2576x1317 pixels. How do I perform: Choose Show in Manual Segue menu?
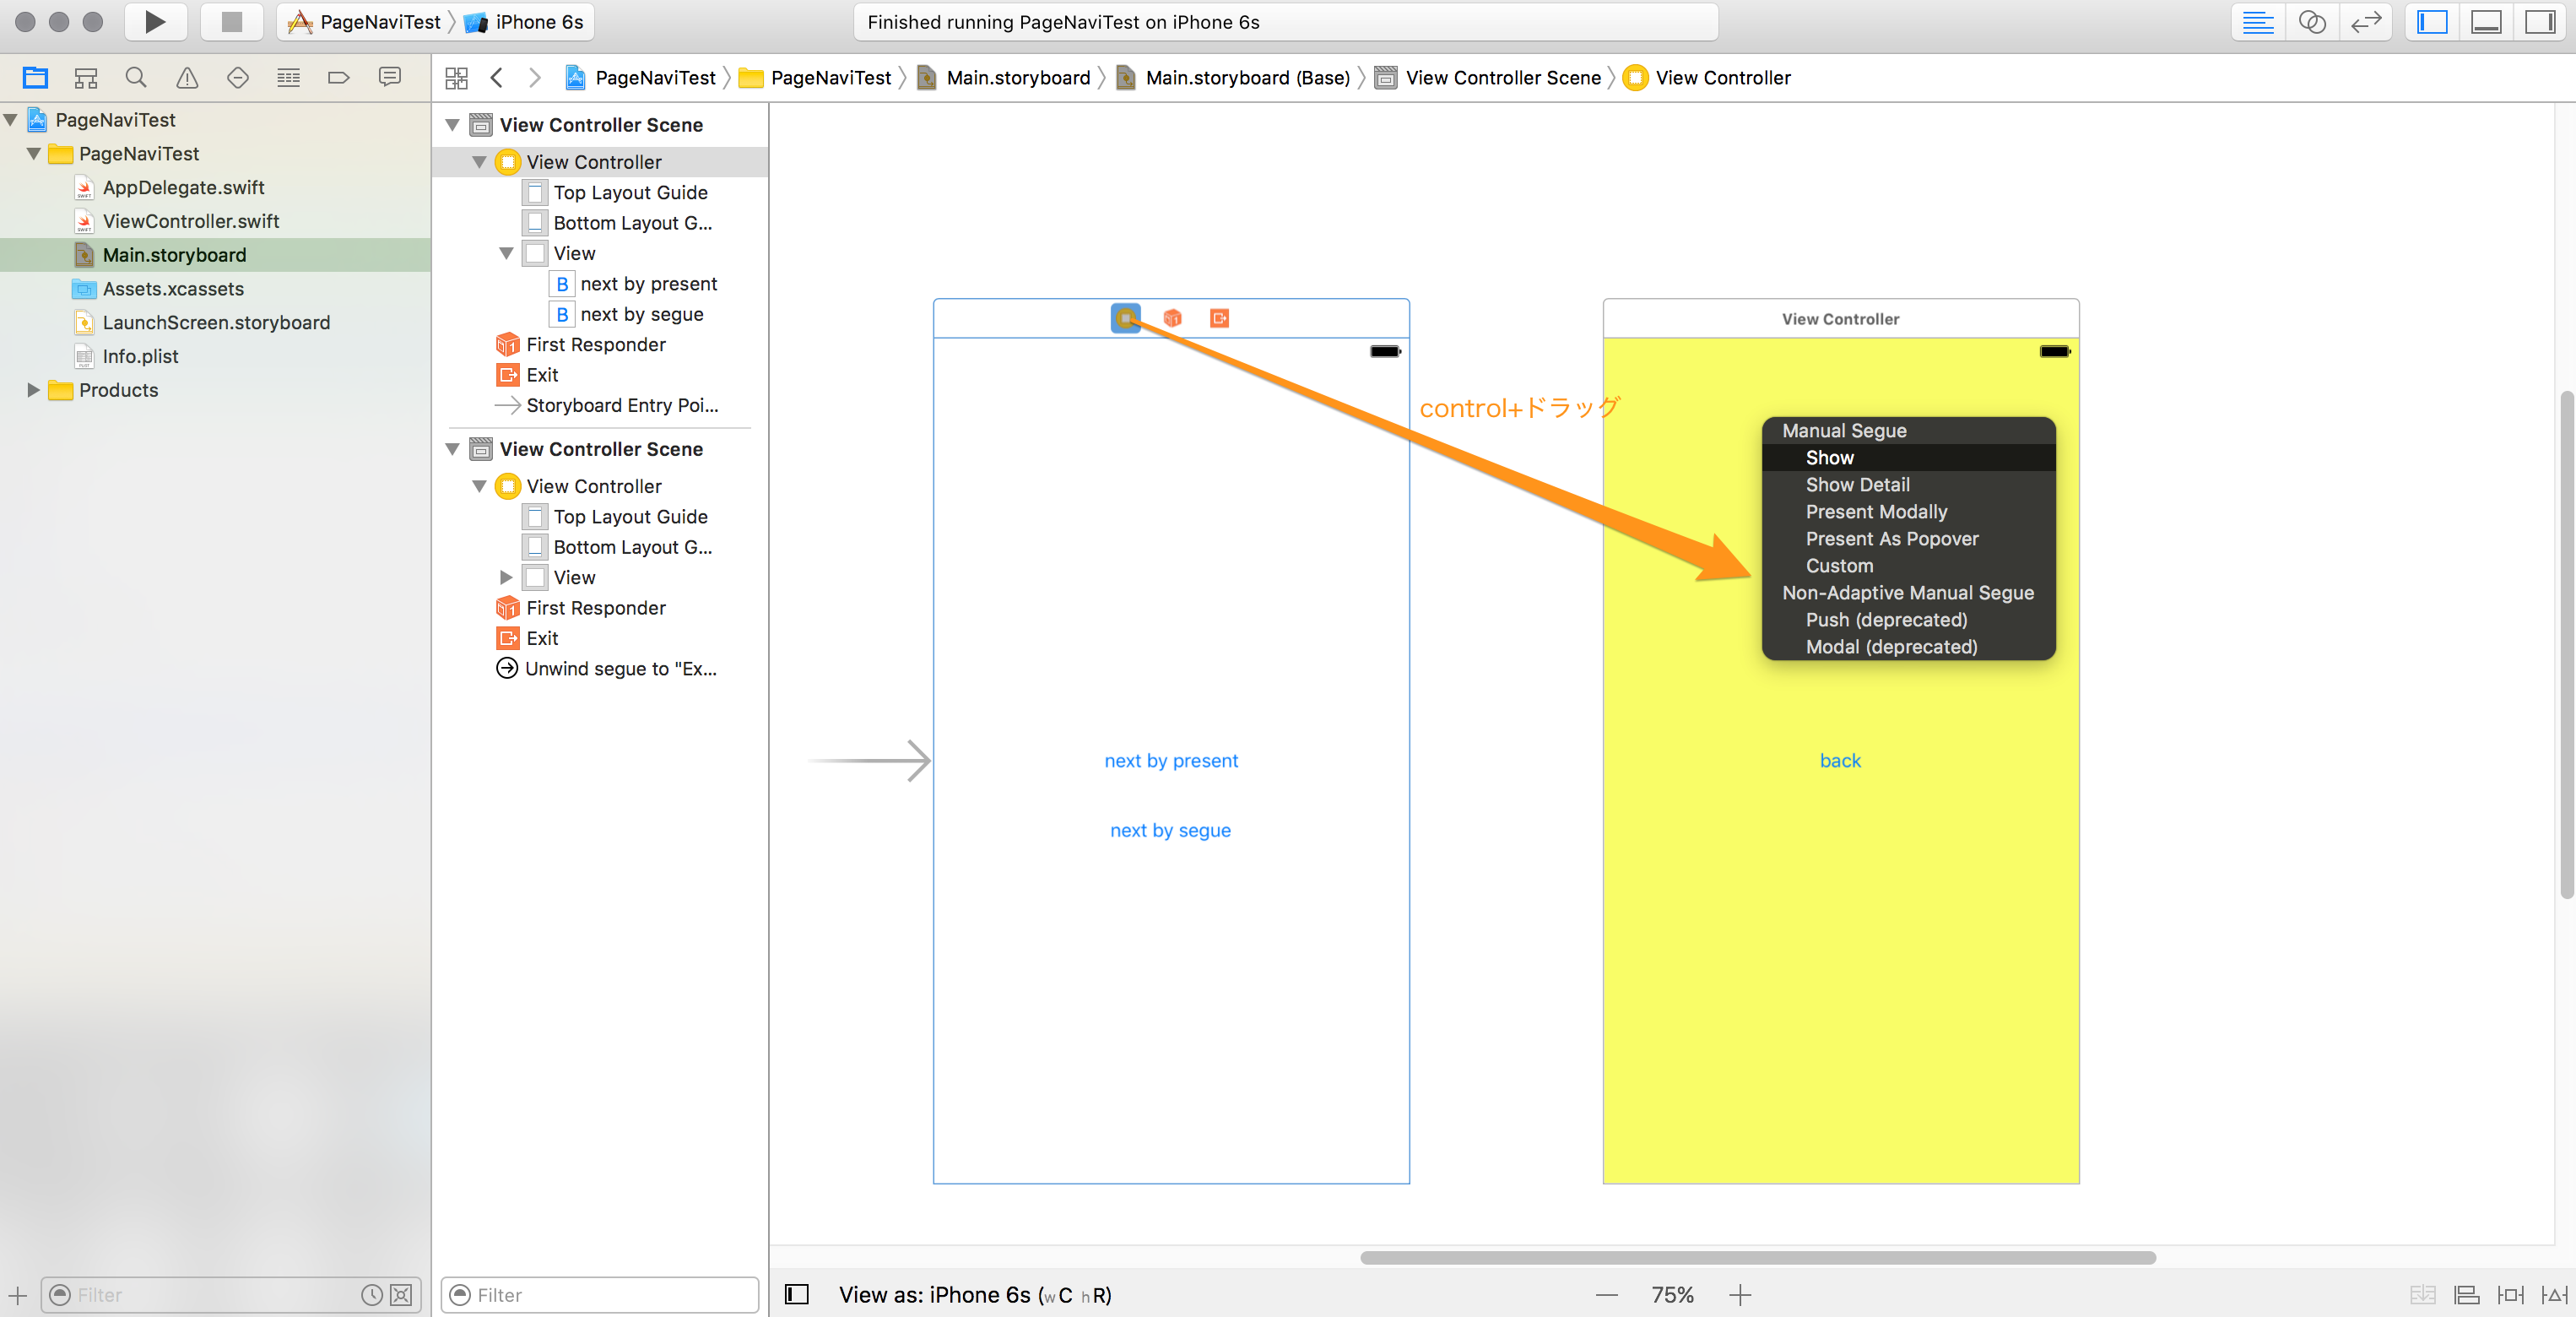click(1908, 458)
